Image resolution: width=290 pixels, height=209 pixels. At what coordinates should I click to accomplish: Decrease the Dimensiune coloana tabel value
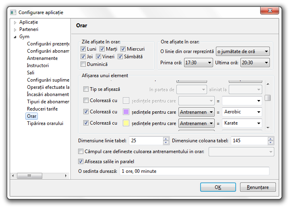(271, 142)
